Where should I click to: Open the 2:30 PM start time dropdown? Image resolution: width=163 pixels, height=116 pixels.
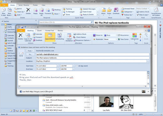click(73, 66)
